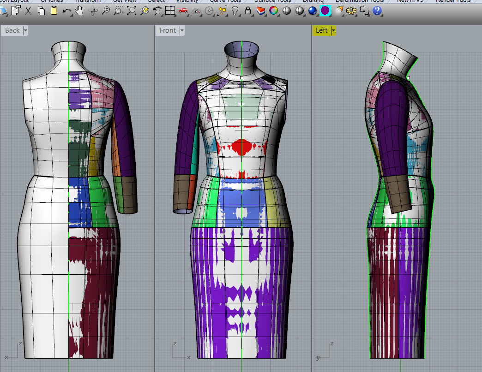
Task: Select the Cut scissors icon
Action: pyautogui.click(x=28, y=11)
